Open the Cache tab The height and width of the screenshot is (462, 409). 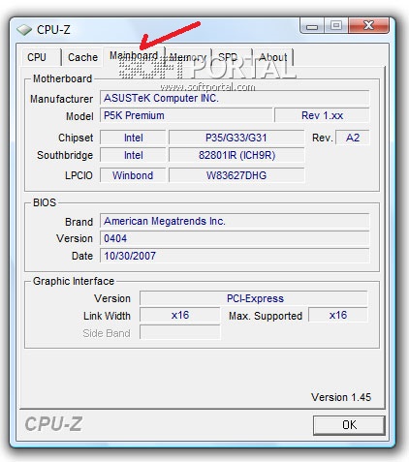(x=82, y=57)
